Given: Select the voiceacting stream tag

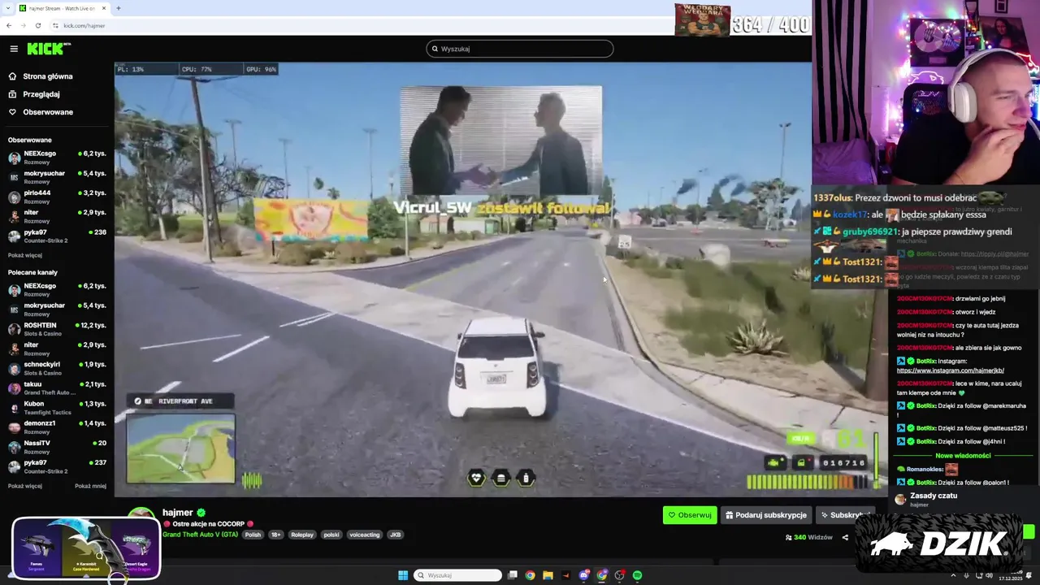Looking at the screenshot, I should click(365, 535).
